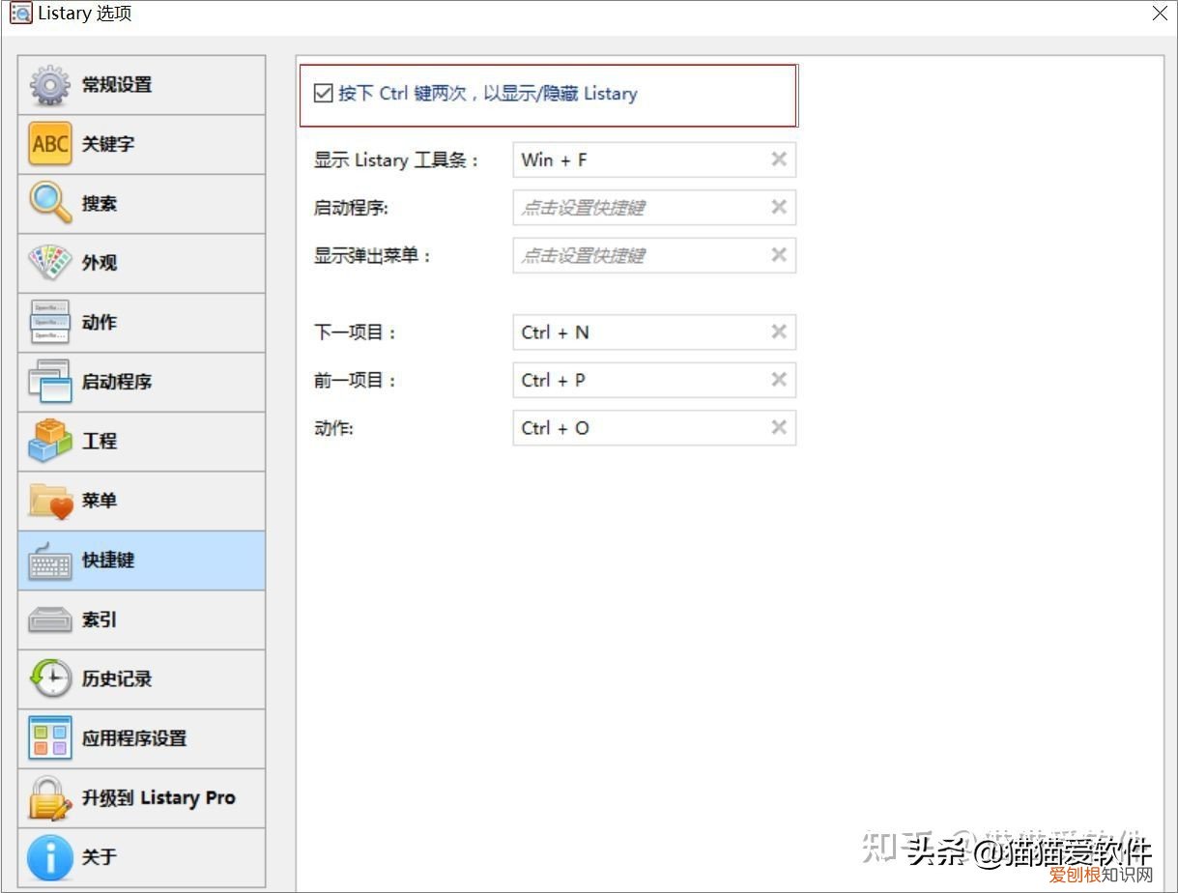
Task: Click the building blocks icon for 工程
Action: point(49,441)
